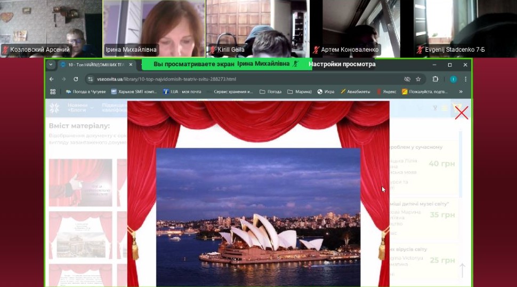Viewport: 517px width, 287px height.
Task: Click muted mic icon on Артем Коноваленко
Action: [316, 50]
